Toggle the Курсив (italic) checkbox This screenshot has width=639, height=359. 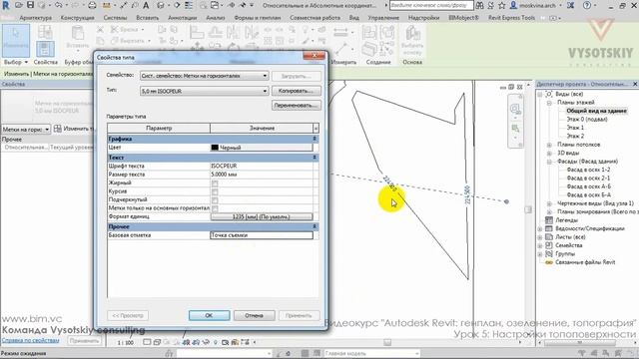coord(215,191)
